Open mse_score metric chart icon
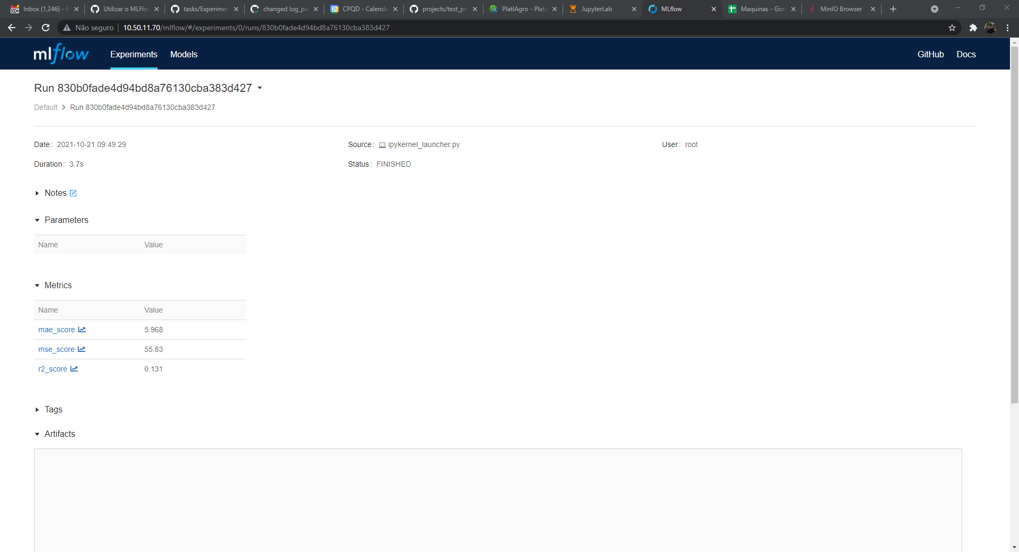 click(81, 349)
